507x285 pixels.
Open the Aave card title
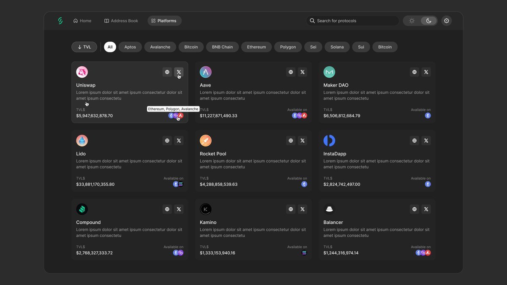tap(205, 85)
